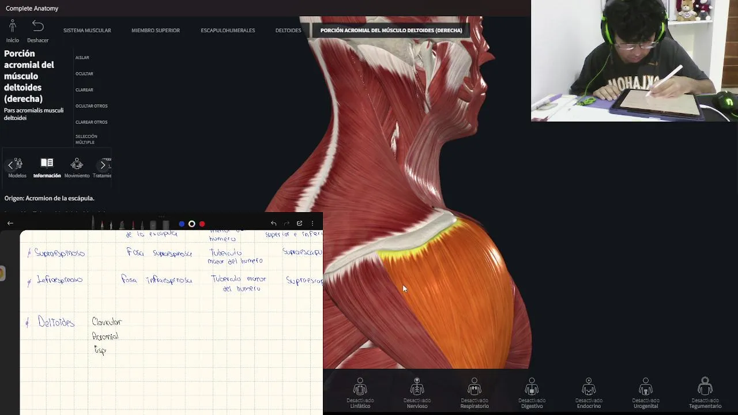Choose blue ink color
This screenshot has width=738, height=415.
[x=182, y=224]
